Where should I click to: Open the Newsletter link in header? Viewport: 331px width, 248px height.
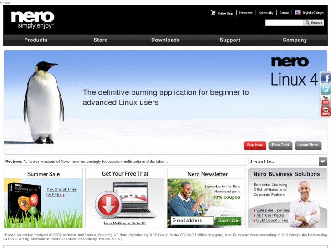246,13
